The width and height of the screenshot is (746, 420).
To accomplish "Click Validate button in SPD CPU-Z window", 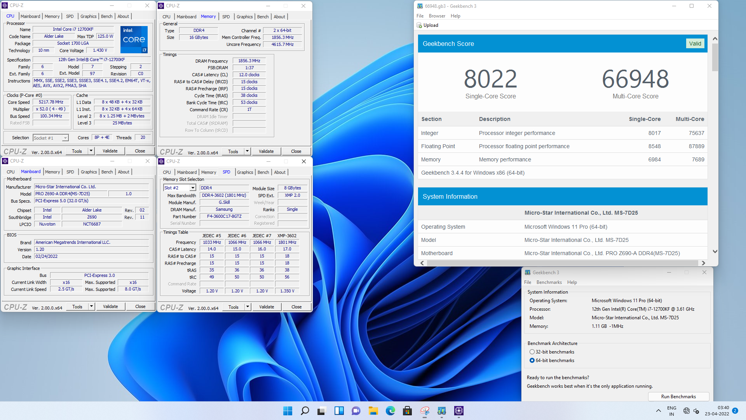I will click(x=267, y=307).
